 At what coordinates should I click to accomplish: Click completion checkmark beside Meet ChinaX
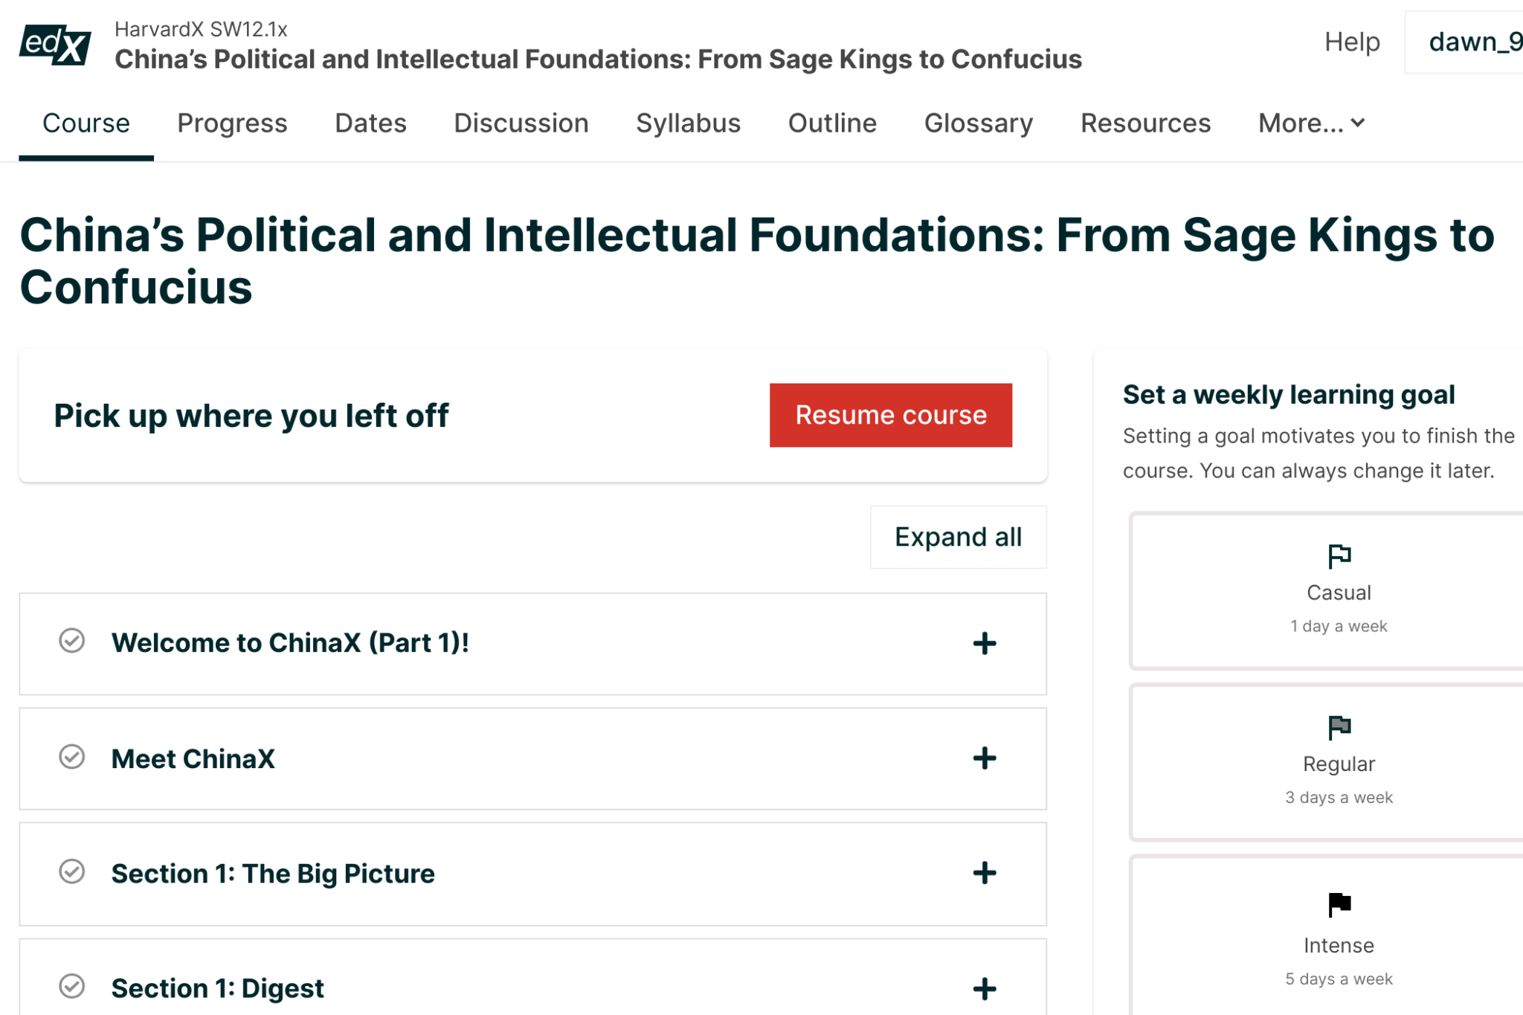72,757
